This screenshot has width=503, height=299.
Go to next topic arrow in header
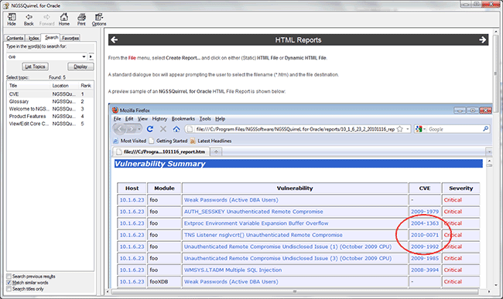tap(482, 39)
